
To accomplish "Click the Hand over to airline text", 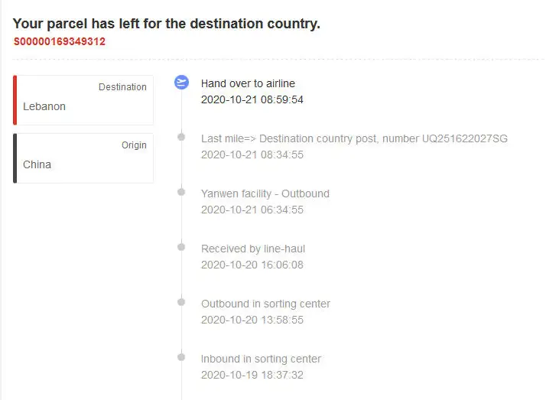I will (248, 83).
